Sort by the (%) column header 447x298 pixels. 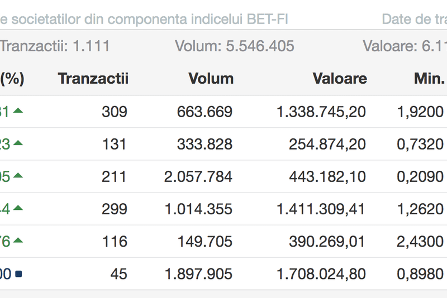click(12, 79)
